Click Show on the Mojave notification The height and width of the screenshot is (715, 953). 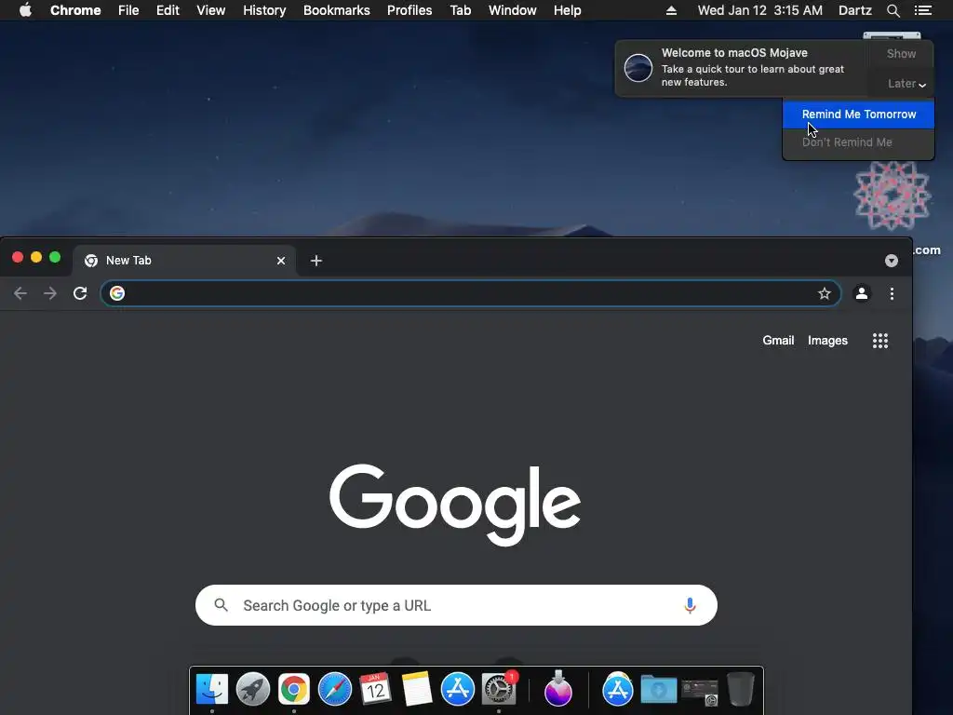[x=901, y=53]
